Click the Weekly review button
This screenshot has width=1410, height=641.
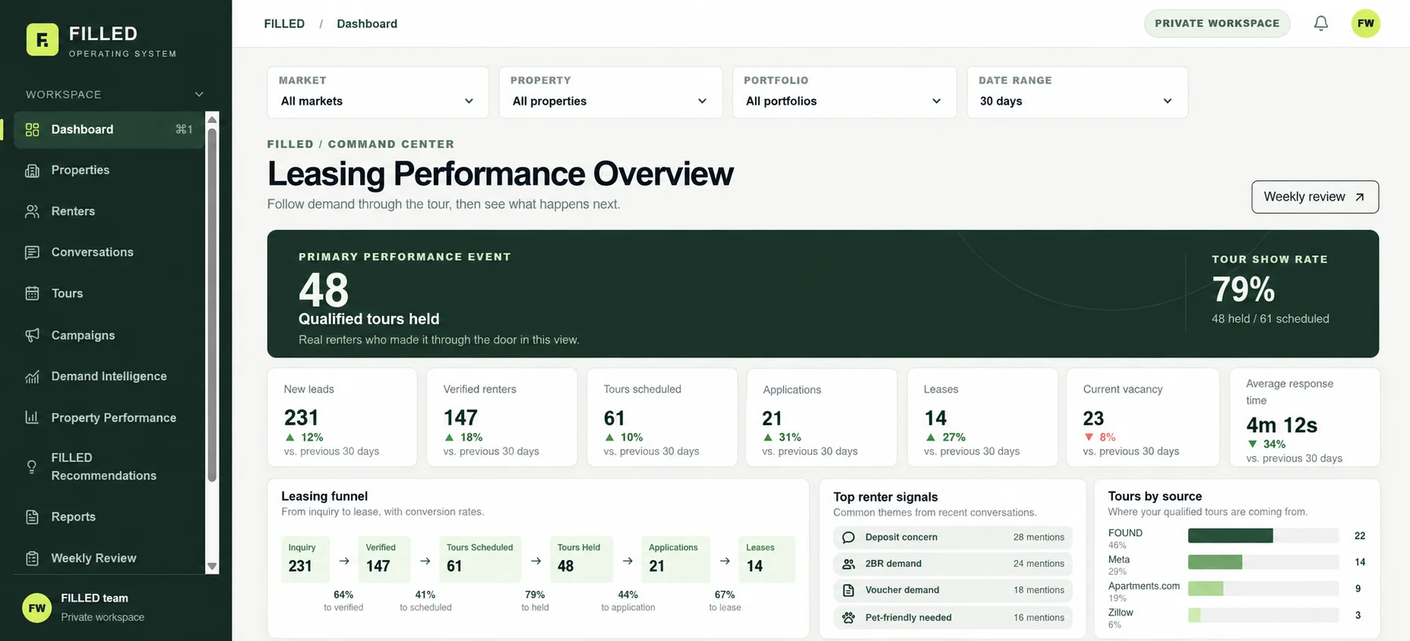click(x=1314, y=197)
